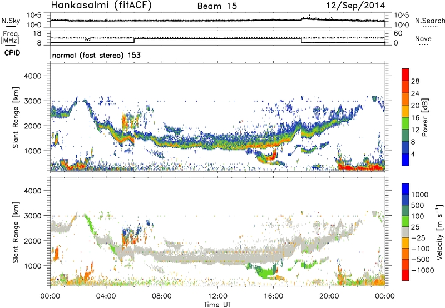This screenshot has height=308, width=445.
Task: Click the "20:00" time axis tick
Action: pos(329,296)
